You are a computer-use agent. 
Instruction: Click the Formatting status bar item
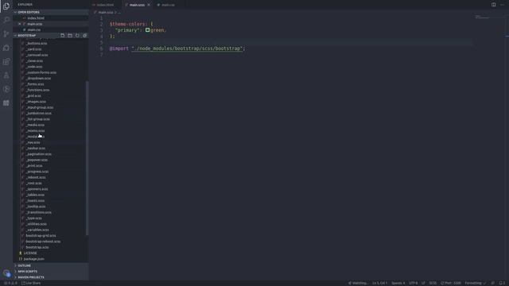(476, 283)
